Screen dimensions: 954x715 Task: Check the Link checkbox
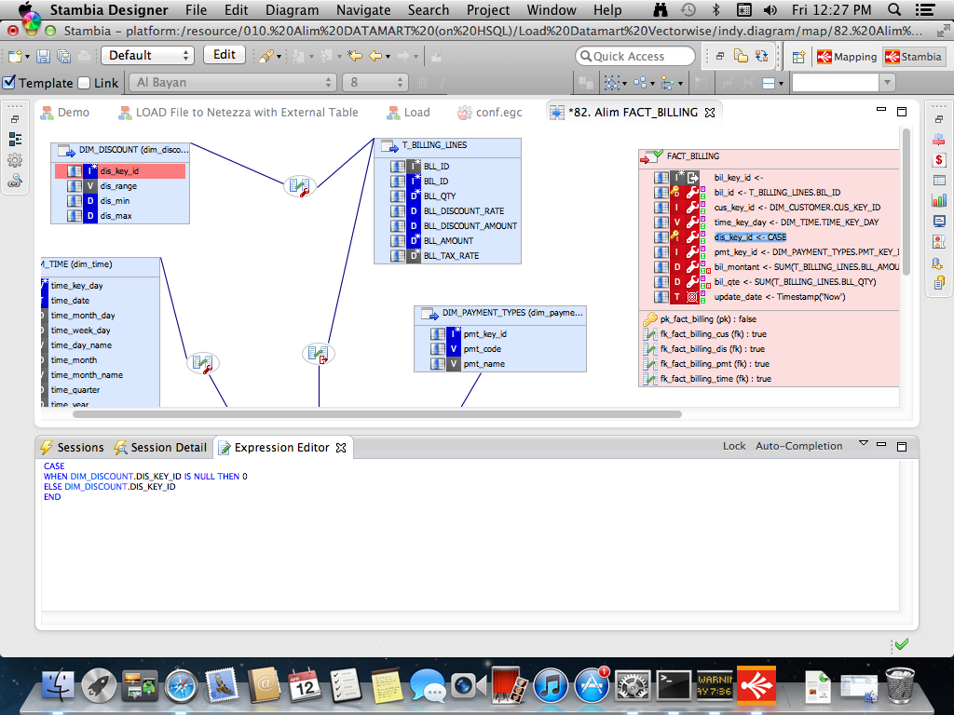84,83
